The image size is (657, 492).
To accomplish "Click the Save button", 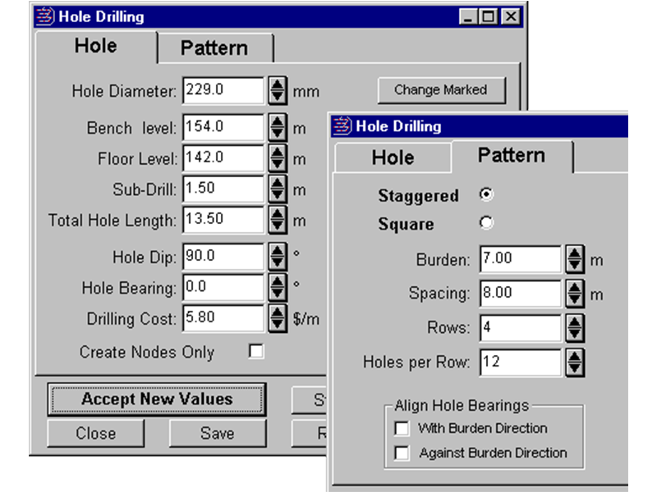I will (x=218, y=434).
